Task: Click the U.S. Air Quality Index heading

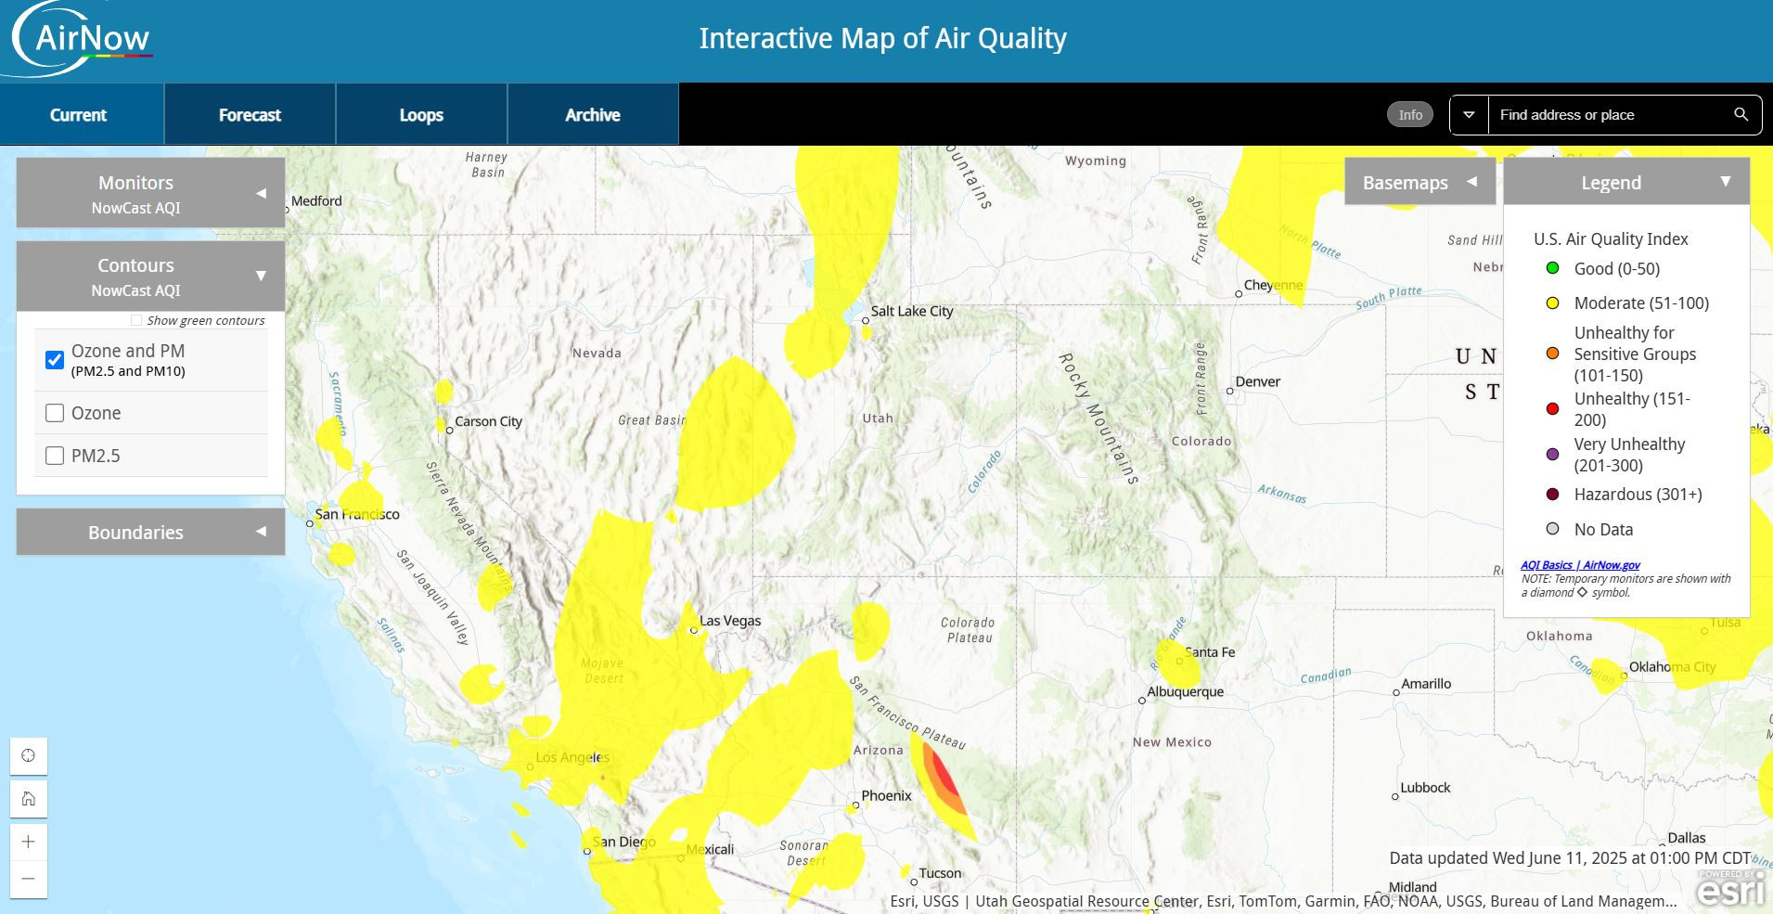Action: coord(1611,238)
